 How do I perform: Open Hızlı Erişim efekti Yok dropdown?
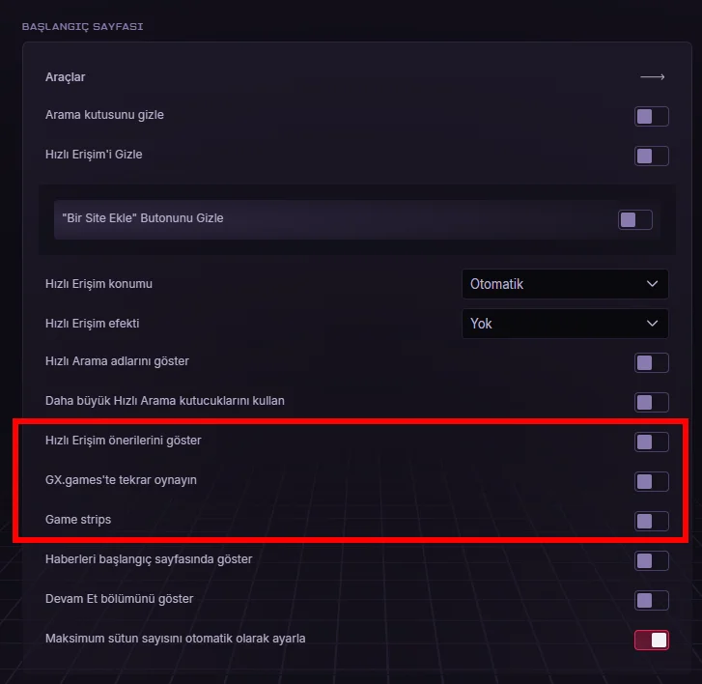point(565,324)
